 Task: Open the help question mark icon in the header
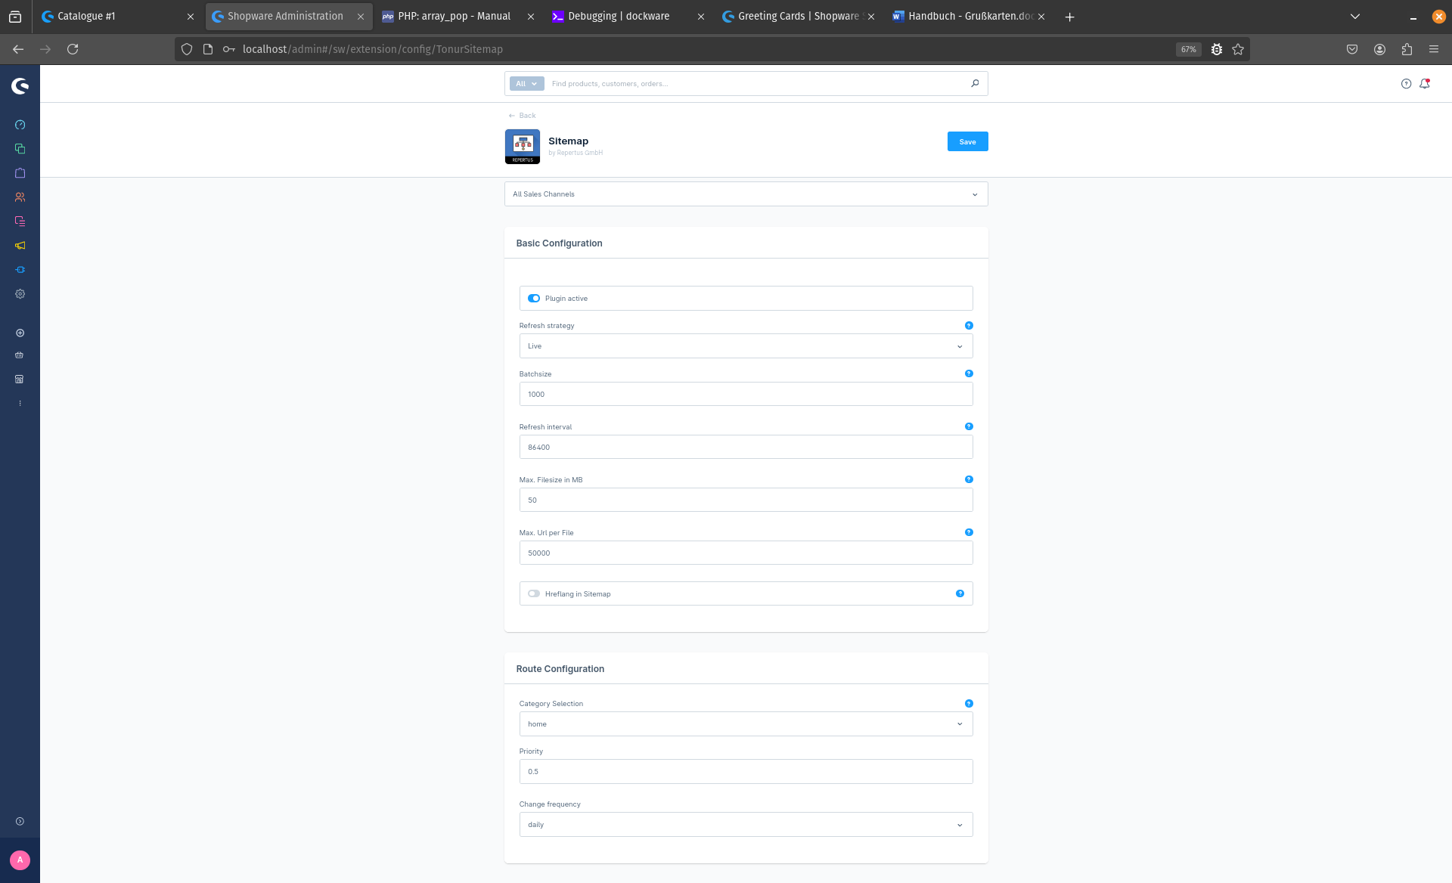coord(1406,84)
